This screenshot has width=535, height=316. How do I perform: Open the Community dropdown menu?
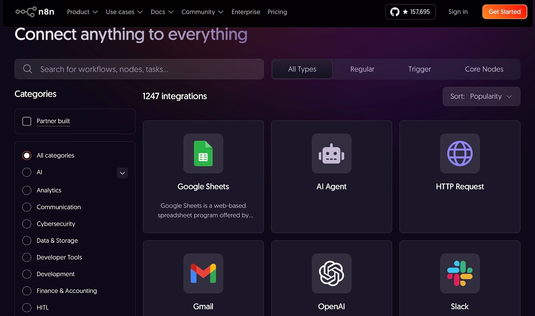202,12
